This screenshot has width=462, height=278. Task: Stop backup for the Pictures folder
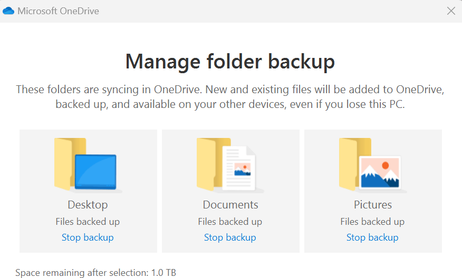coord(372,237)
